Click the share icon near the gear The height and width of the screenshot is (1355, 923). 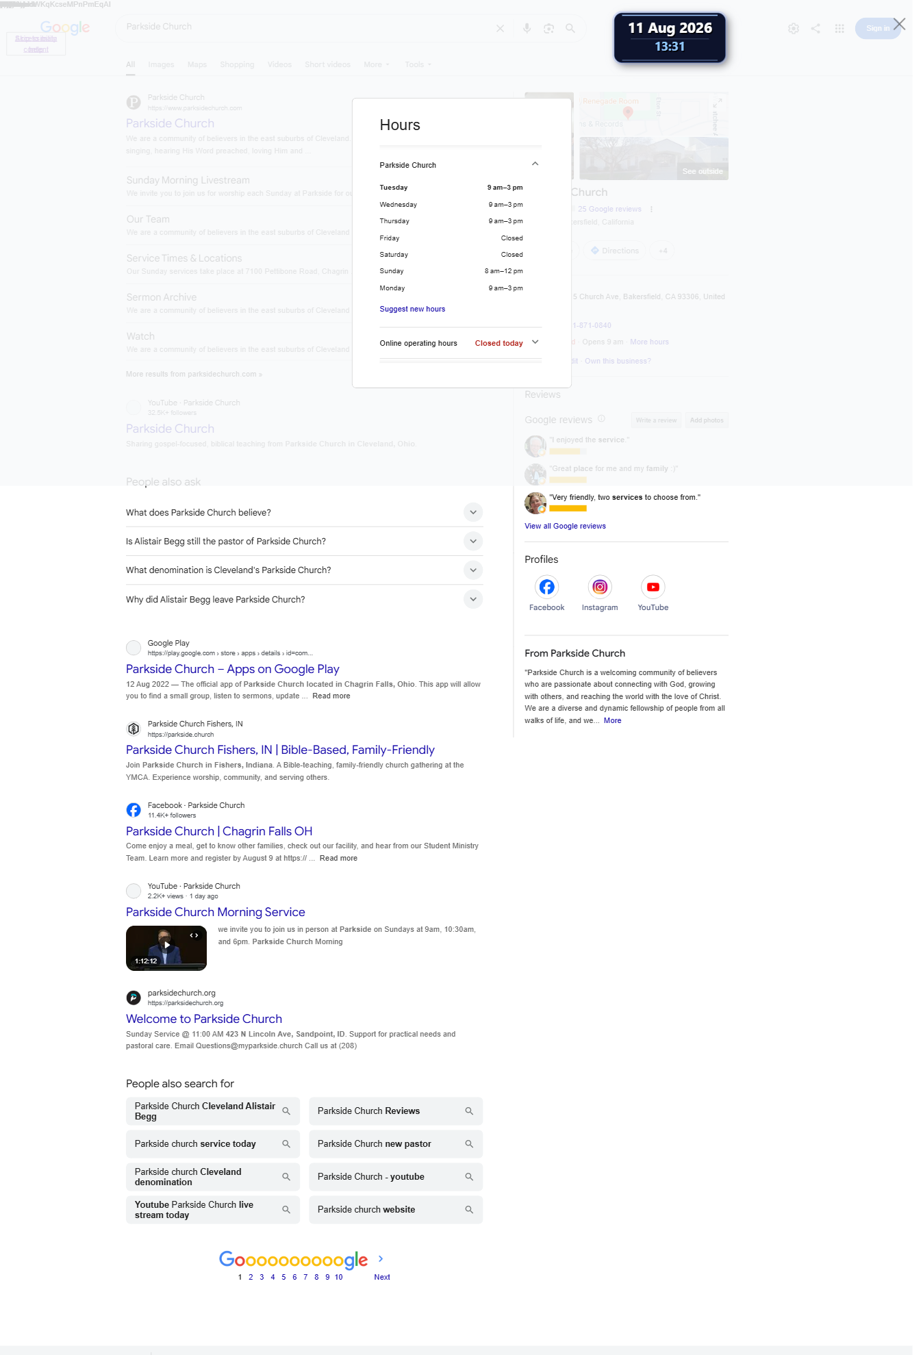815,29
